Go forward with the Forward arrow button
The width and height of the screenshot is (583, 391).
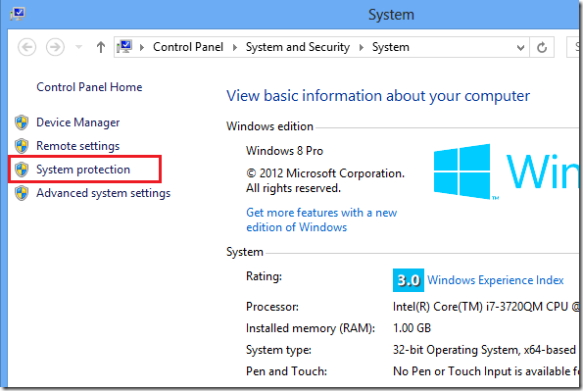pyautogui.click(x=55, y=47)
